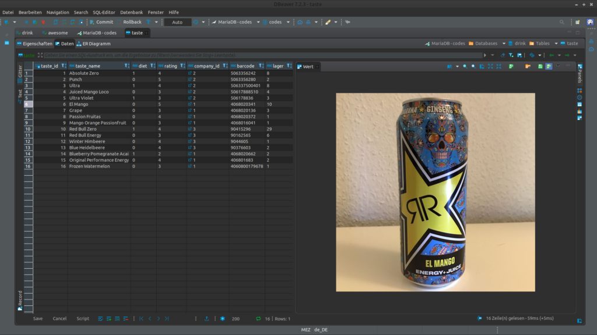Screen dimensions: 597x335
Task: Toggle the Panels sidebar on the right
Action: pos(580,74)
